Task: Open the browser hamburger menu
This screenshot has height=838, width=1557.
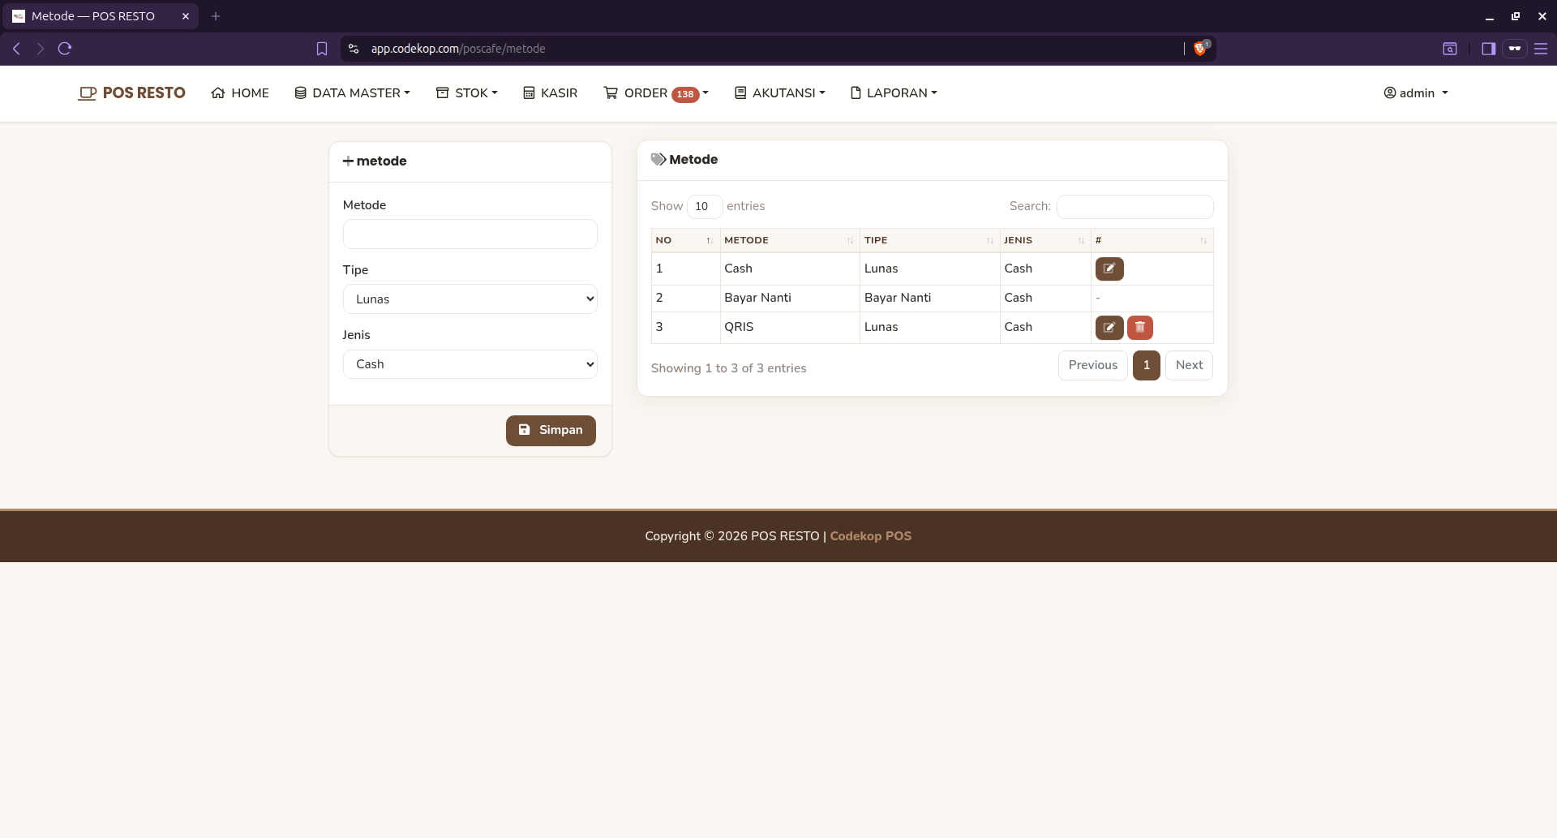Action: pyautogui.click(x=1541, y=49)
